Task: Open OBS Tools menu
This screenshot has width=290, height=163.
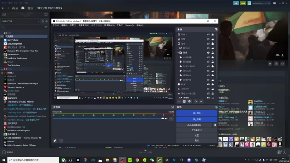Action: click(x=120, y=25)
